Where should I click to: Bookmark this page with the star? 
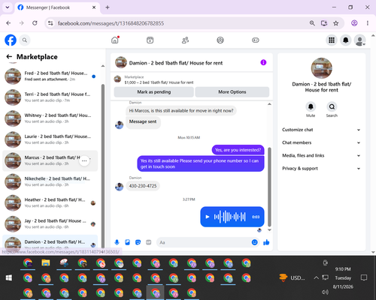click(x=336, y=23)
